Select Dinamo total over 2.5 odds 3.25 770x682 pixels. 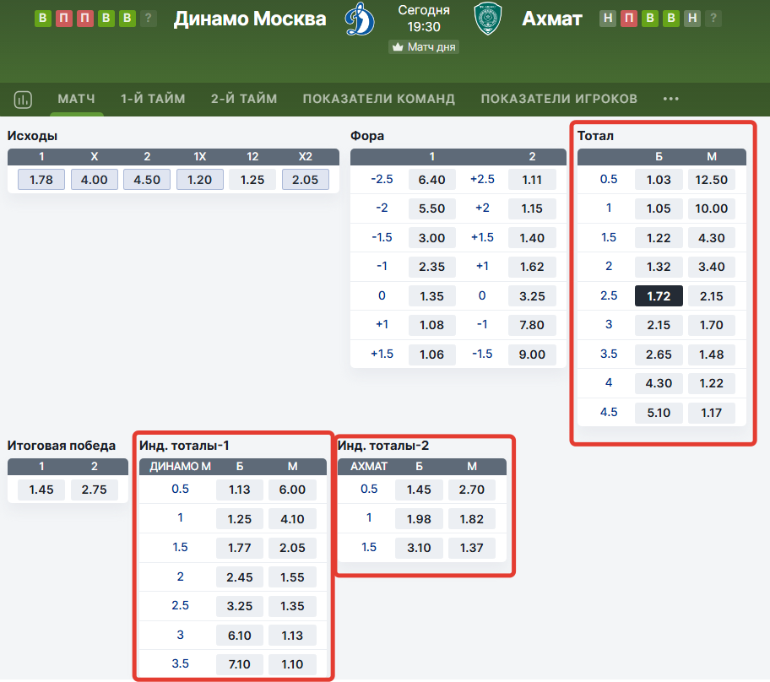240,606
